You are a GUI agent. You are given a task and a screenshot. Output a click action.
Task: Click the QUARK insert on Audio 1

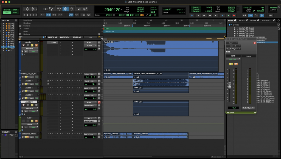[x=54, y=43]
